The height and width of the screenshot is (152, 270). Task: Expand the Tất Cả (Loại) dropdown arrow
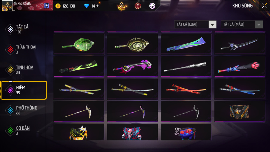212,25
